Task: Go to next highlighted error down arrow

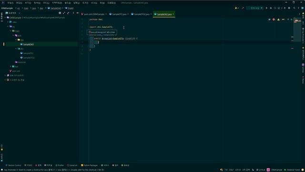Action: click(x=291, y=20)
